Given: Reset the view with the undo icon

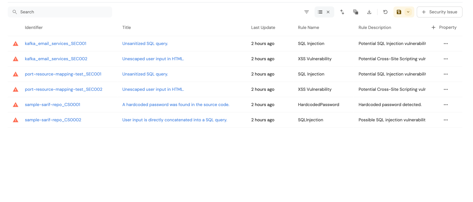Looking at the screenshot, I should pyautogui.click(x=386, y=12).
